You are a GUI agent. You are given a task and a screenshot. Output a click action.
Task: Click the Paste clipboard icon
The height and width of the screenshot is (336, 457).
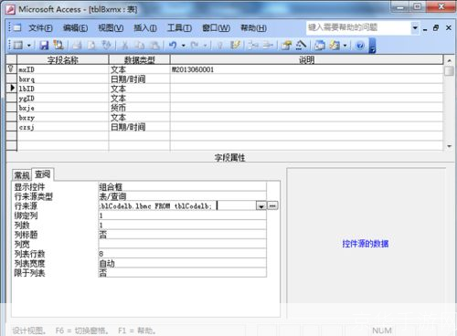pyautogui.click(x=154, y=46)
